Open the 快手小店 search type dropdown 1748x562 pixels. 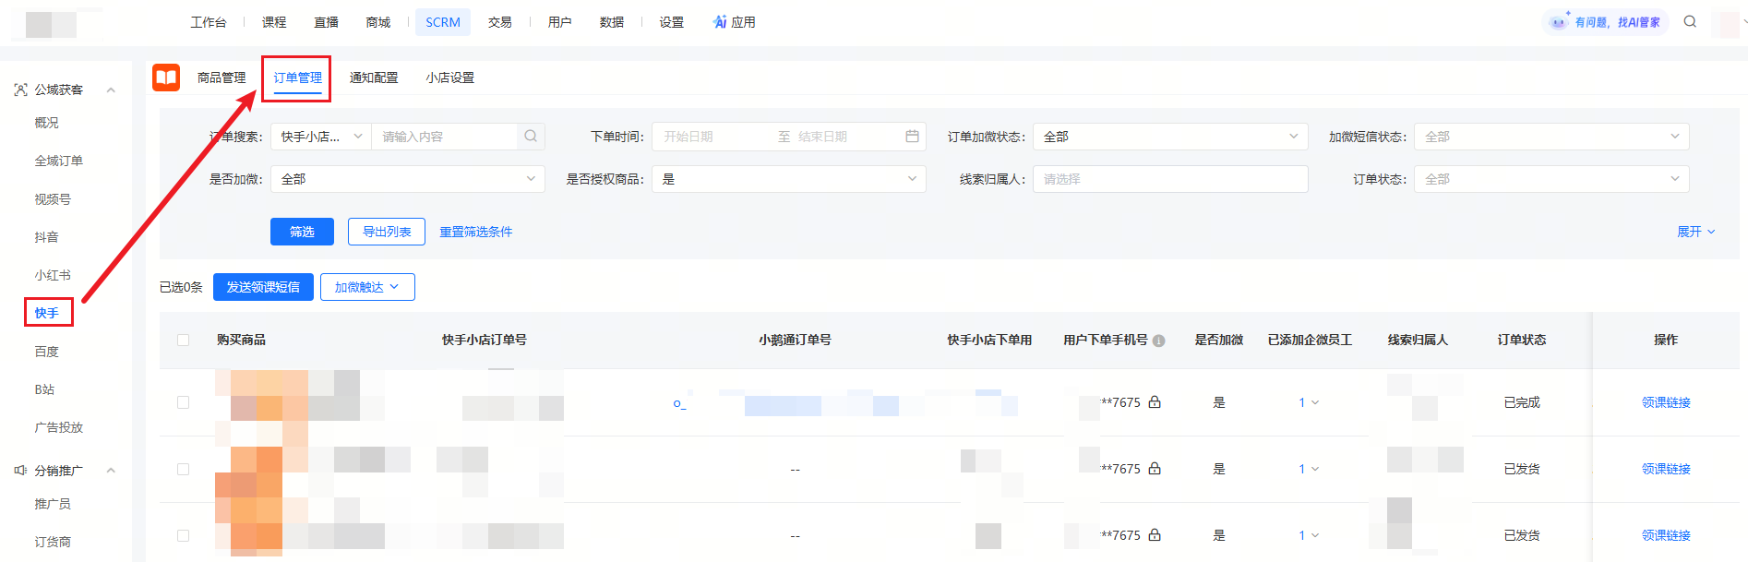(x=321, y=137)
